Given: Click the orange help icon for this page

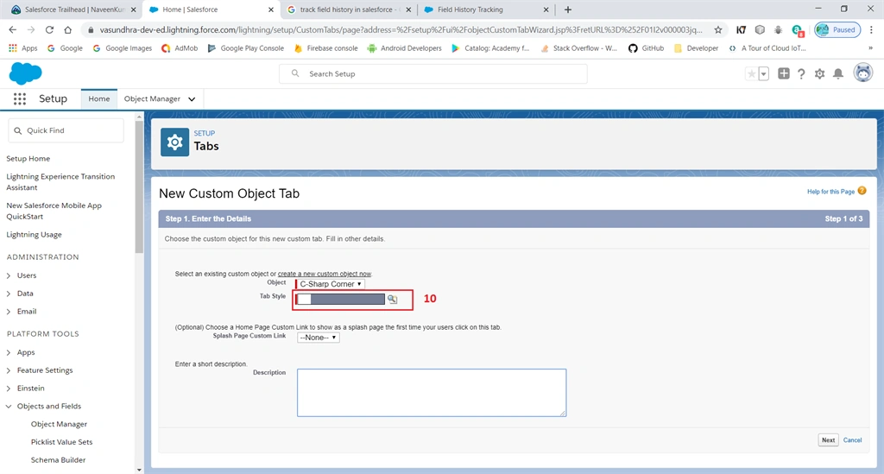Looking at the screenshot, I should click(862, 191).
